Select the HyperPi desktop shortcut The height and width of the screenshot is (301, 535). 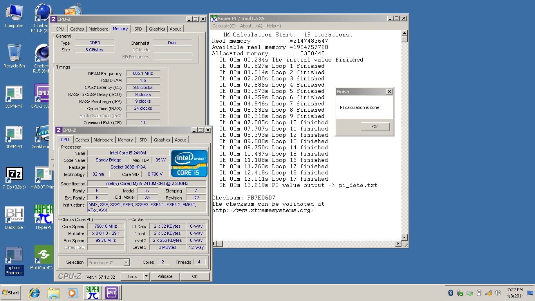[43, 217]
